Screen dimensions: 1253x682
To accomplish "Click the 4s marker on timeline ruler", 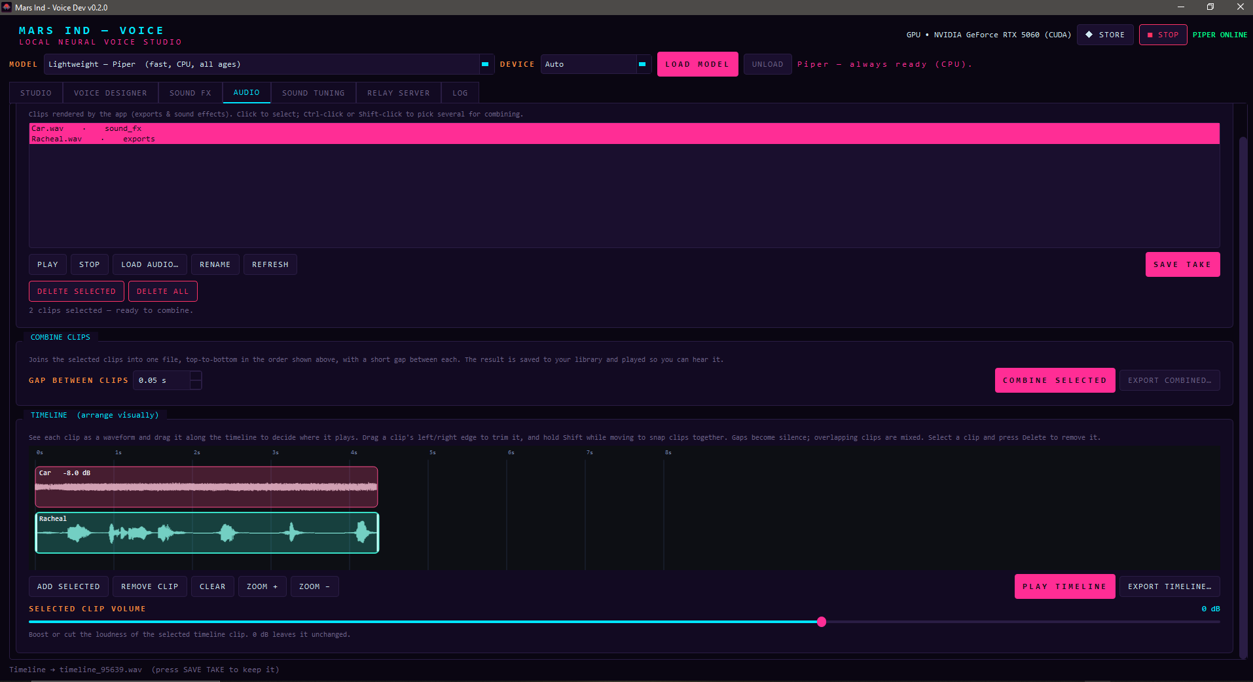I will [354, 452].
